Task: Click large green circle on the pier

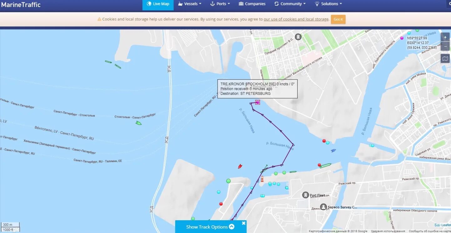Action: (x=228, y=181)
